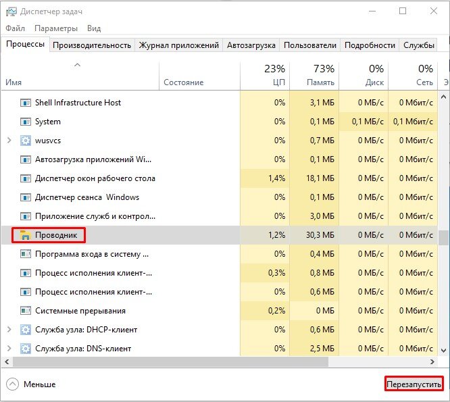Minimize the Диспетчер задач window
The height and width of the screenshot is (402, 450).
(x=372, y=11)
